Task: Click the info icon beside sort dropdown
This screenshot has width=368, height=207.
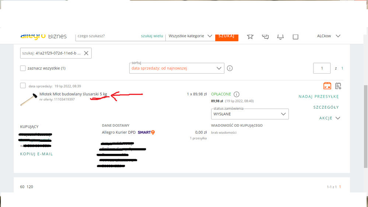Action: pos(230,69)
